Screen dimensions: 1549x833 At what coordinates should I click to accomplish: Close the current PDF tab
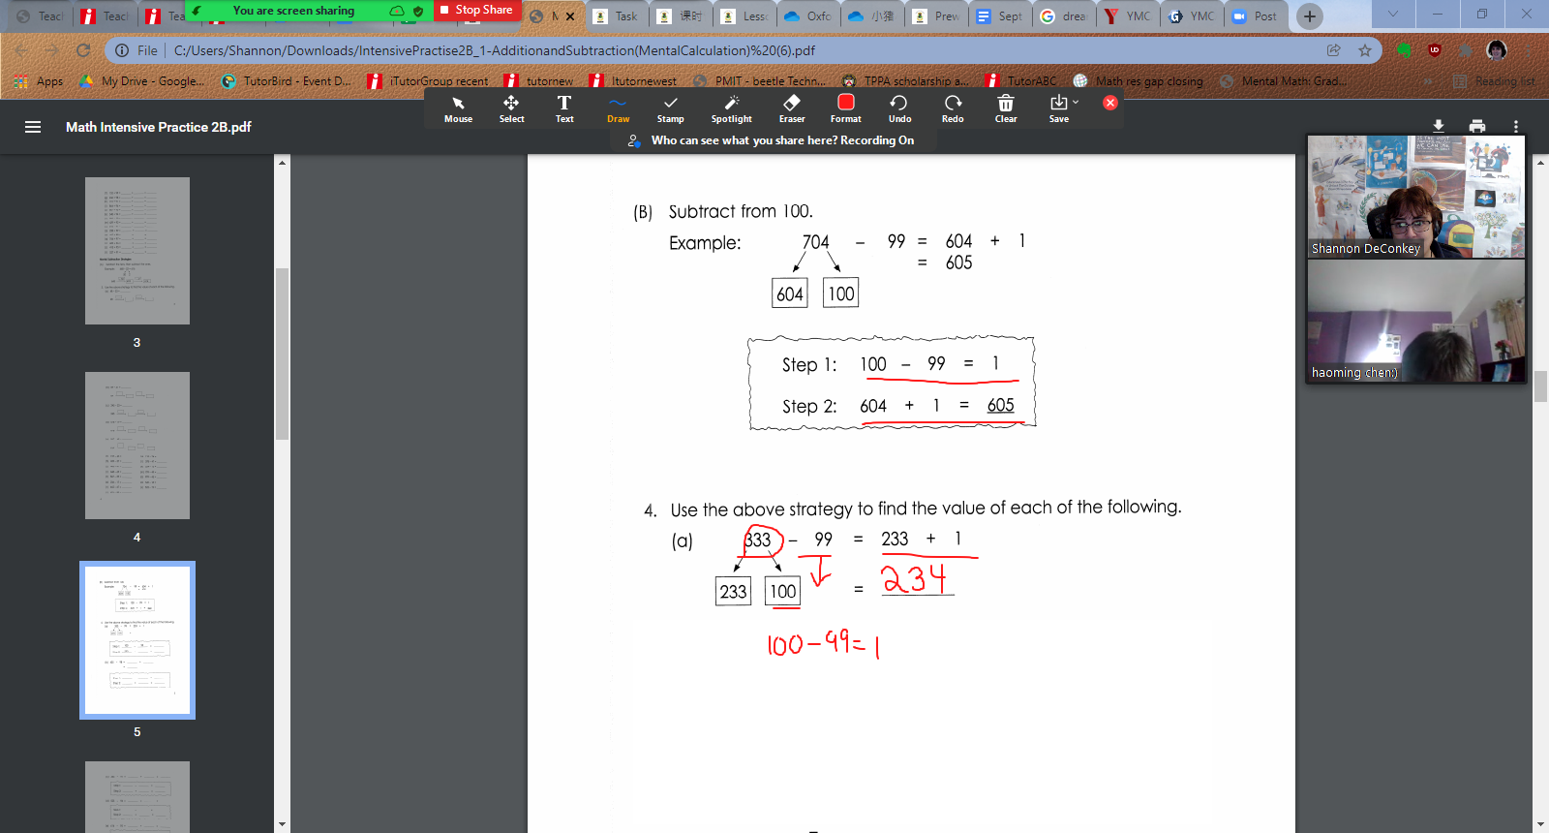pos(570,16)
